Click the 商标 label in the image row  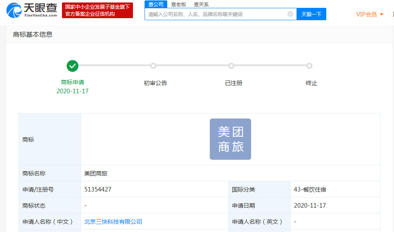coord(28,140)
